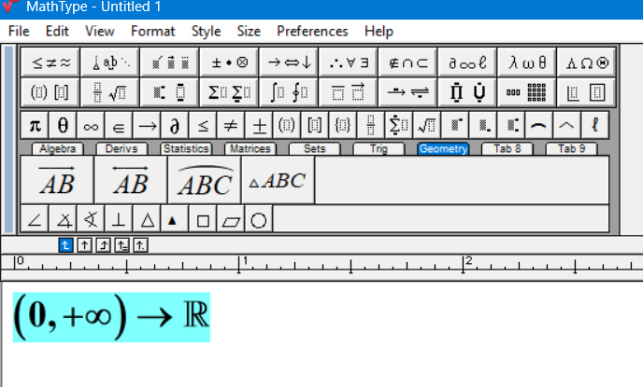The height and width of the screenshot is (387, 643).
Task: Insert curly braces template from small bar
Action: coord(343,125)
